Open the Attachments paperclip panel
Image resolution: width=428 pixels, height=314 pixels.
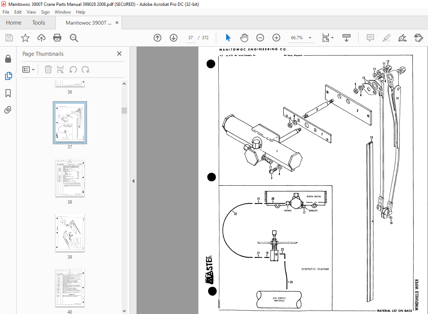point(8,110)
